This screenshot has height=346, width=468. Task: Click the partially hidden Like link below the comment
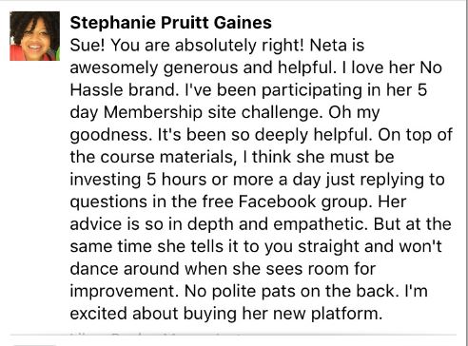pos(78,335)
